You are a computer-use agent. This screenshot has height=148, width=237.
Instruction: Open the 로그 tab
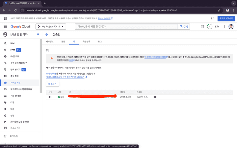[100, 42]
